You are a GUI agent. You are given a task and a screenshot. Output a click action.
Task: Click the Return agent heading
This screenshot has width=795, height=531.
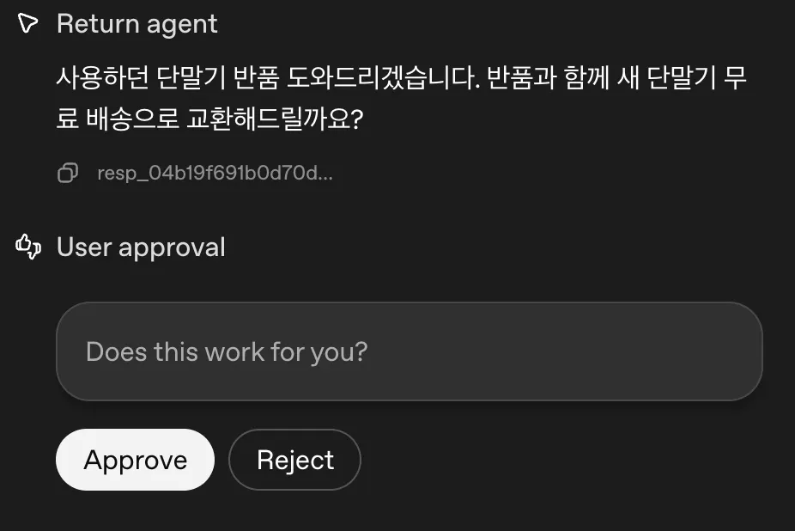pyautogui.click(x=137, y=24)
